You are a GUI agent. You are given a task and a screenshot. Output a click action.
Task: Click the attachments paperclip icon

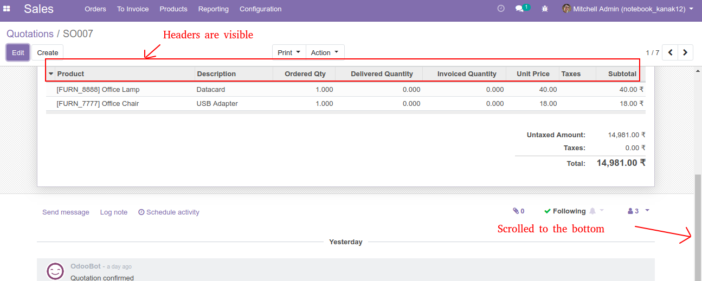coord(519,211)
